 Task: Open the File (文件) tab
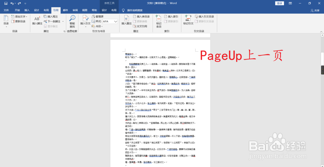[6, 10]
